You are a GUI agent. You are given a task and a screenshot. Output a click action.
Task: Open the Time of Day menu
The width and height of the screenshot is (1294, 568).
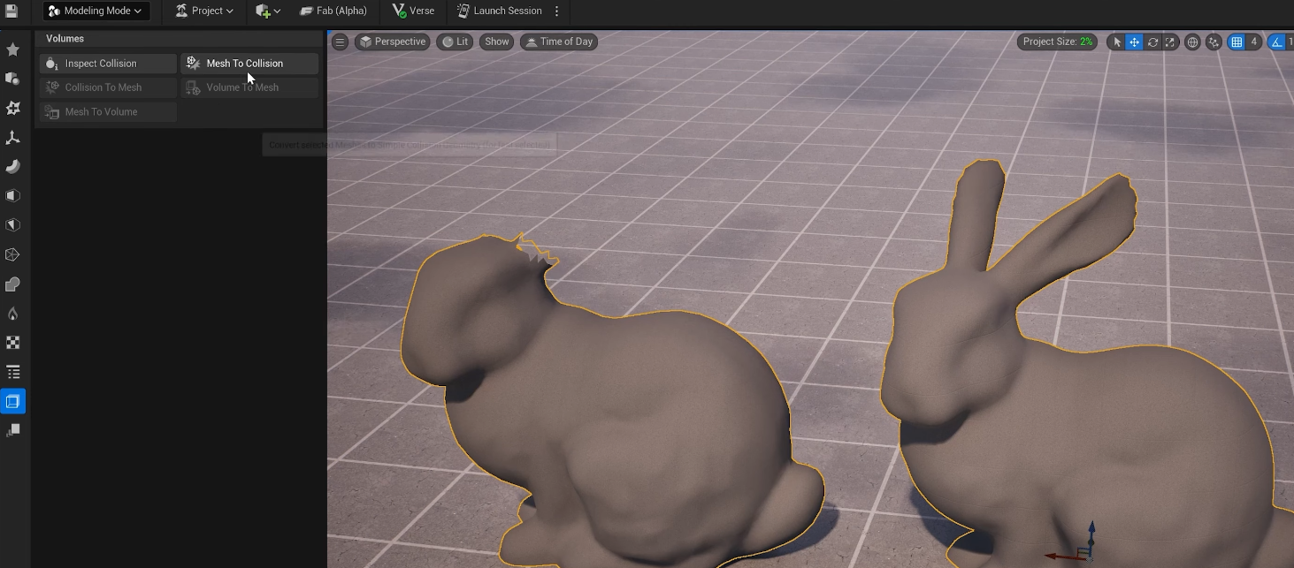click(x=559, y=42)
